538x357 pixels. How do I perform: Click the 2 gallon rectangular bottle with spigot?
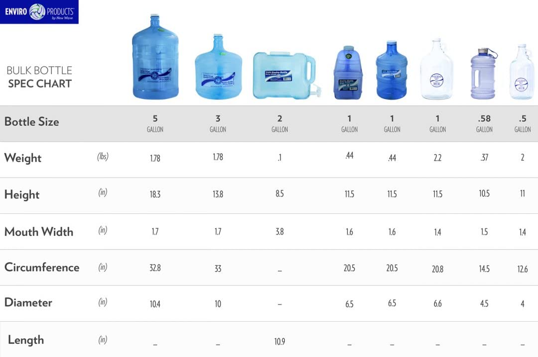283,76
